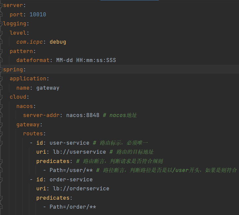The height and width of the screenshot is (215, 239).
Task: Fold the application section in gutter
Action: tap(1, 79)
